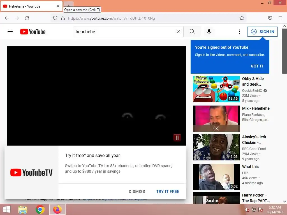
Task: Open Obby & Hide and Seek video thumbnail
Action: (216, 89)
